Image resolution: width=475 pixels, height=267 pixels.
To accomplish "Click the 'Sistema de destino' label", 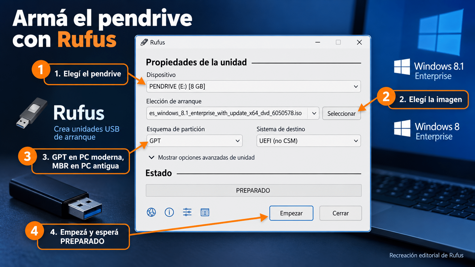I will (x=281, y=129).
